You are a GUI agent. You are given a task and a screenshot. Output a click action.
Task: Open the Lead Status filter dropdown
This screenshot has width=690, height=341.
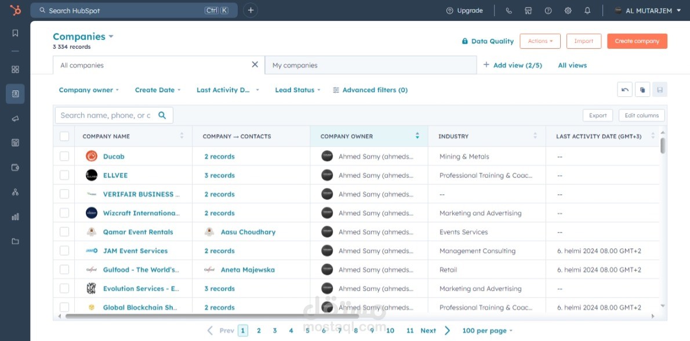[x=297, y=90]
